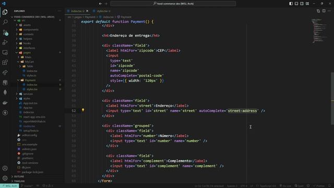Collapse the pages folder
Screen dimensions: 334x188
click(27, 52)
